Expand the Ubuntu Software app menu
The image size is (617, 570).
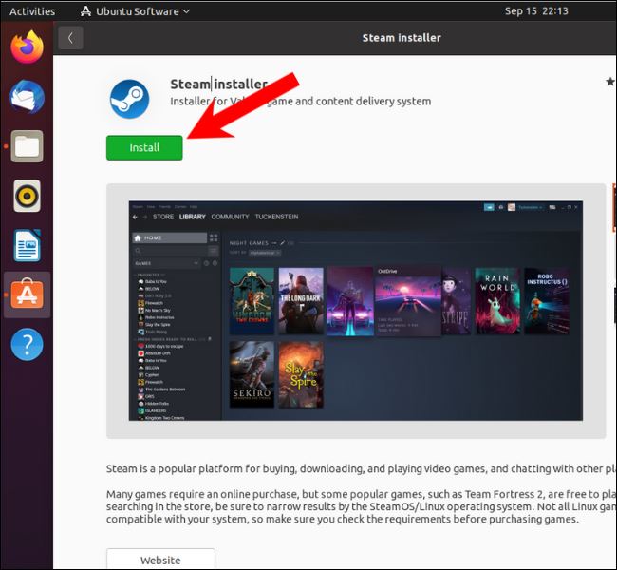[x=135, y=11]
